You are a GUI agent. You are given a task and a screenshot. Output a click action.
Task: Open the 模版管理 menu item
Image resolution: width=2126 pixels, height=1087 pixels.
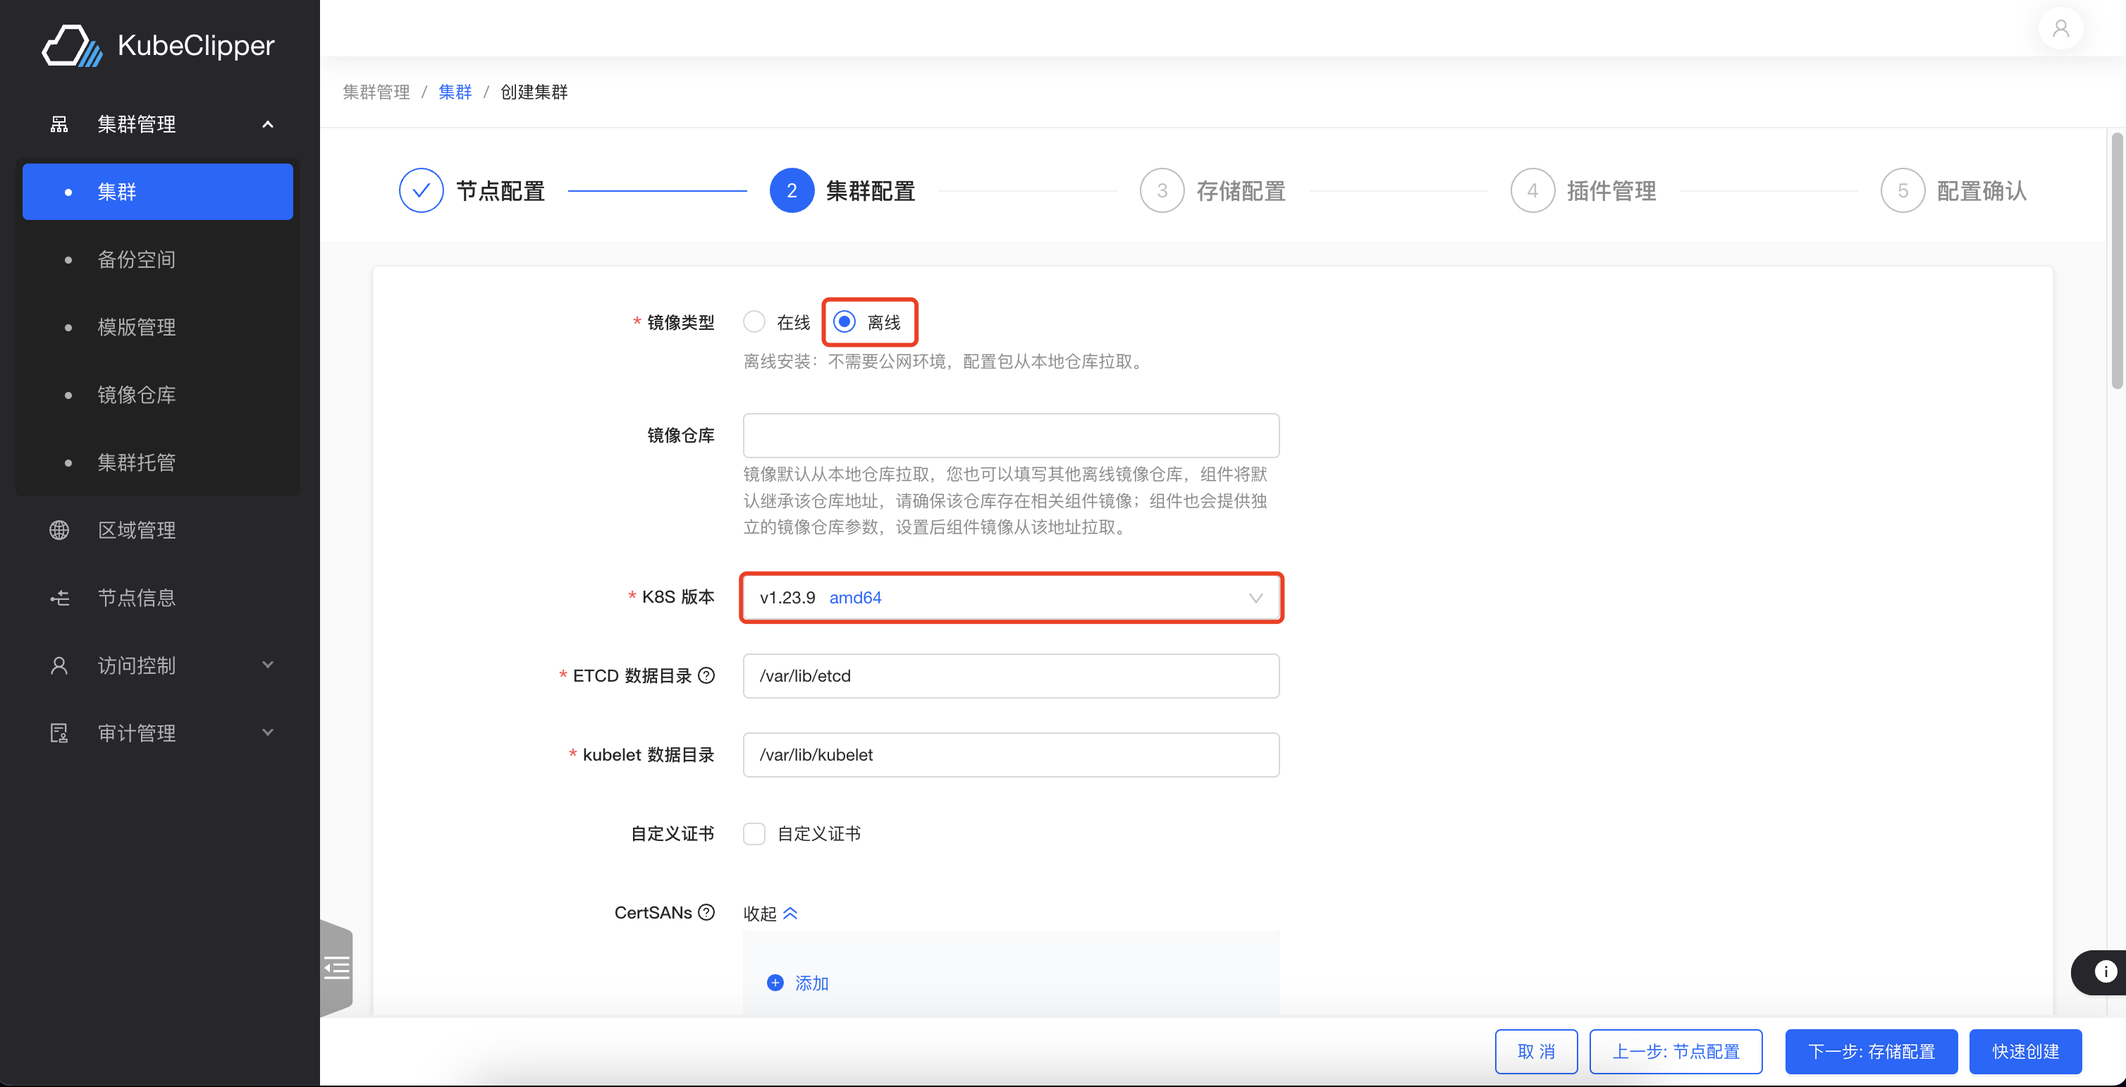[x=158, y=327]
